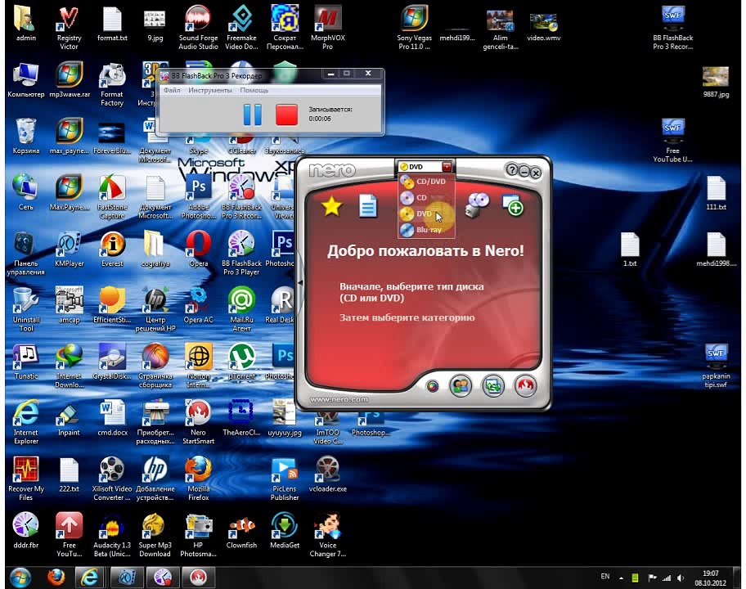Stop recording with the red square button

[286, 115]
